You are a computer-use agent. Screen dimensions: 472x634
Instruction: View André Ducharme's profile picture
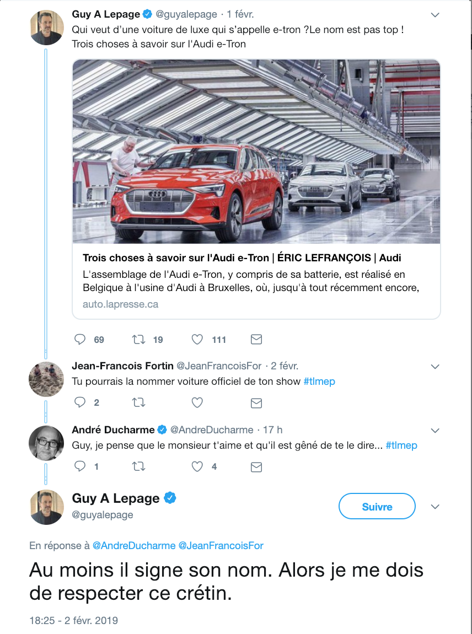coord(46,443)
